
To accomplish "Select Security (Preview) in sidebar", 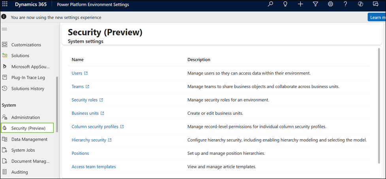I will [x=28, y=128].
